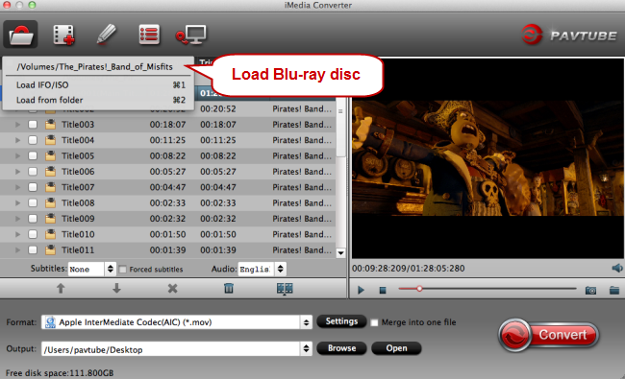Check the Title011 checkbox
This screenshot has width=625, height=379.
(33, 250)
